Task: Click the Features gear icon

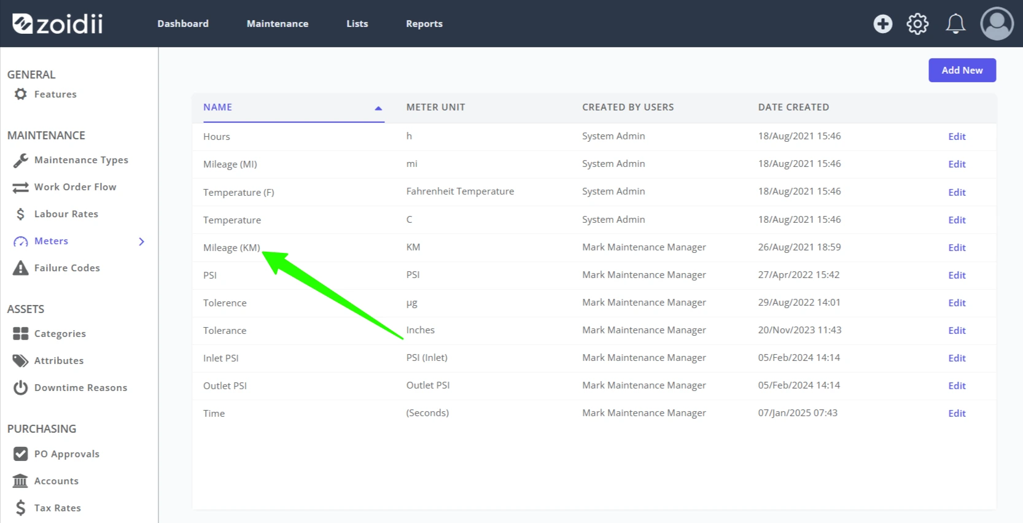Action: click(21, 94)
